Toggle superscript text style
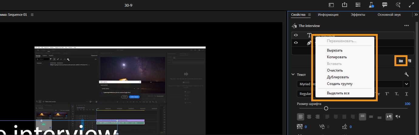 (387, 94)
